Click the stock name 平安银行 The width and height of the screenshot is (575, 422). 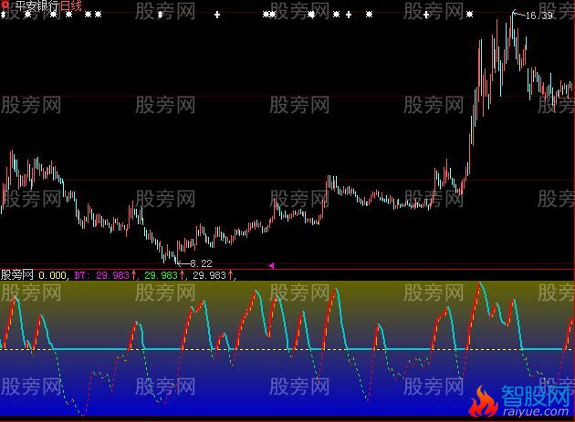pyautogui.click(x=37, y=5)
